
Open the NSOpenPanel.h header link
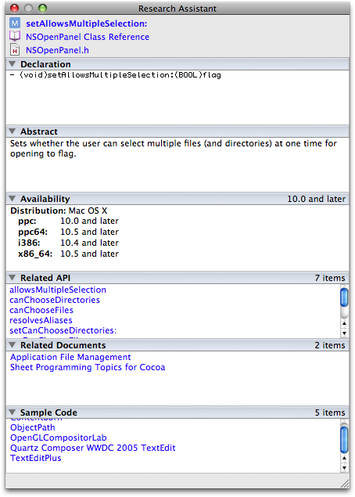tap(57, 50)
